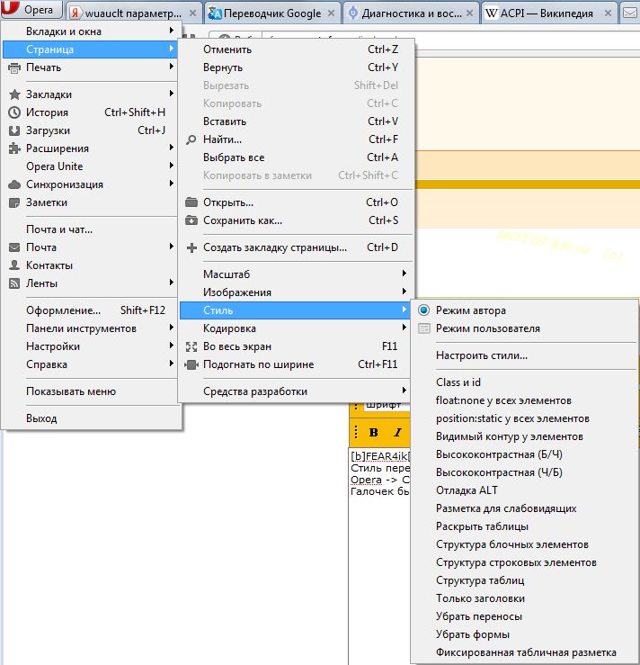Click the Google Translate tab favicon

tap(215, 13)
